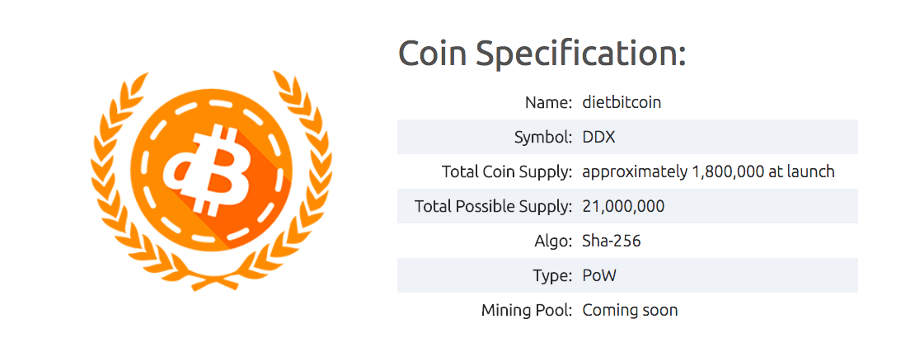Click the white Bitcoin B symbol

click(208, 169)
